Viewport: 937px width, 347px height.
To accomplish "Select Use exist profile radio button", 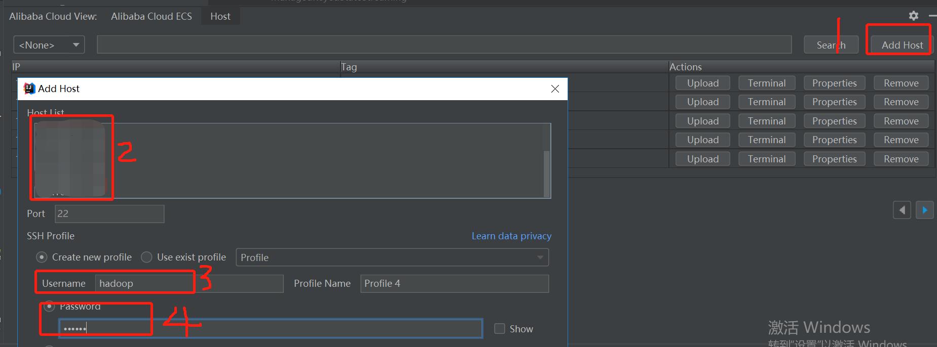I will click(146, 257).
